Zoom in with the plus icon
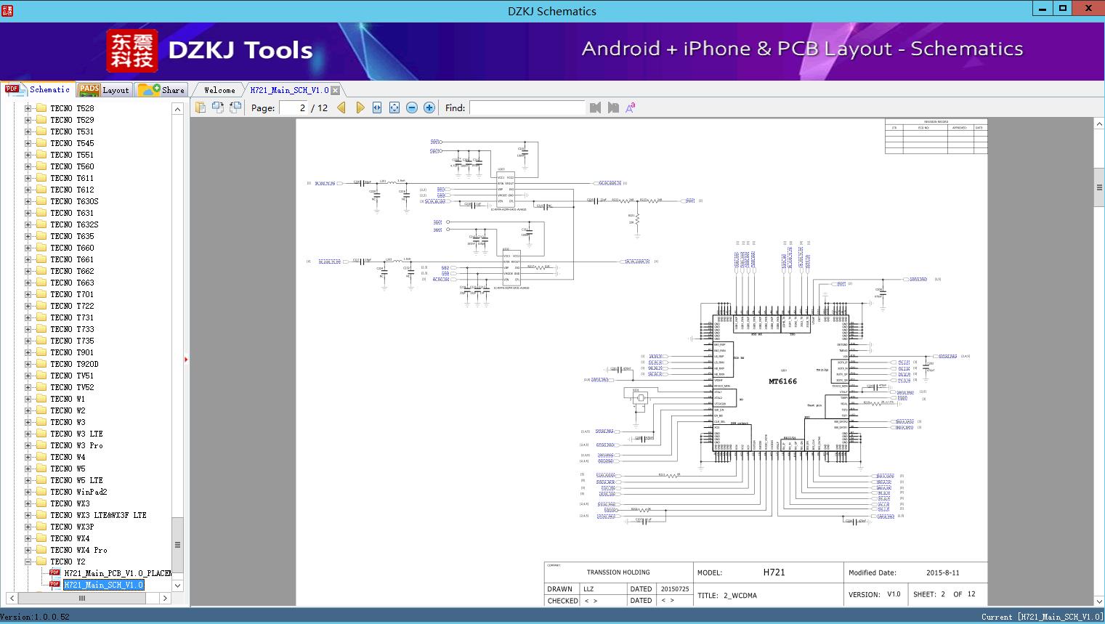Screen dimensions: 1105x624 [429, 108]
